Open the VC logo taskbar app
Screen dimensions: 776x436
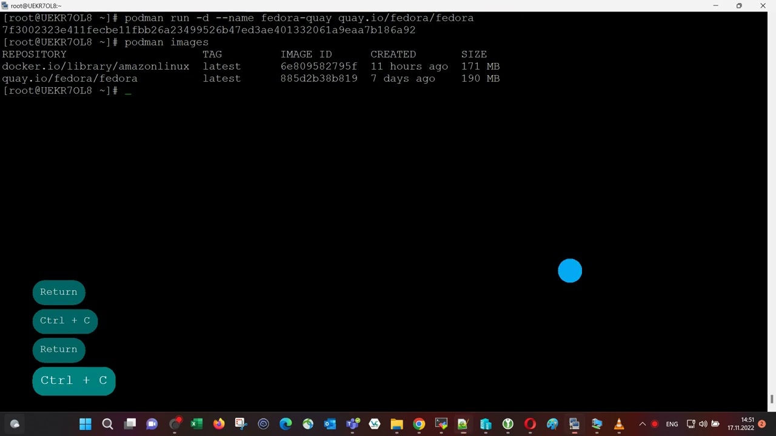coord(374,424)
